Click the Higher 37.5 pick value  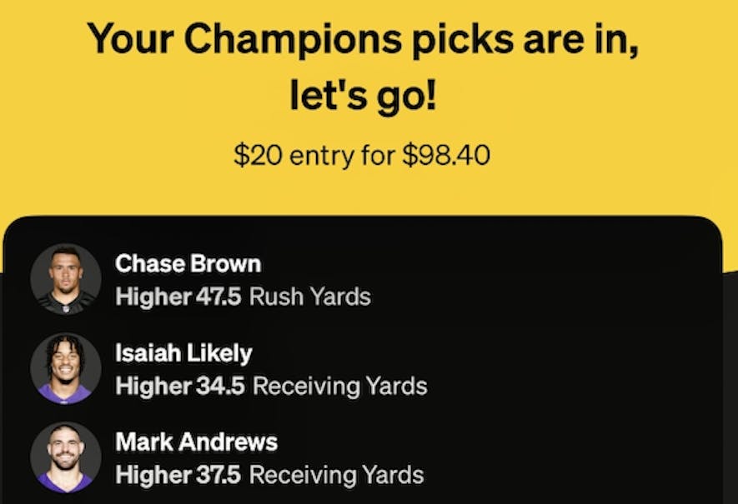tap(178, 476)
